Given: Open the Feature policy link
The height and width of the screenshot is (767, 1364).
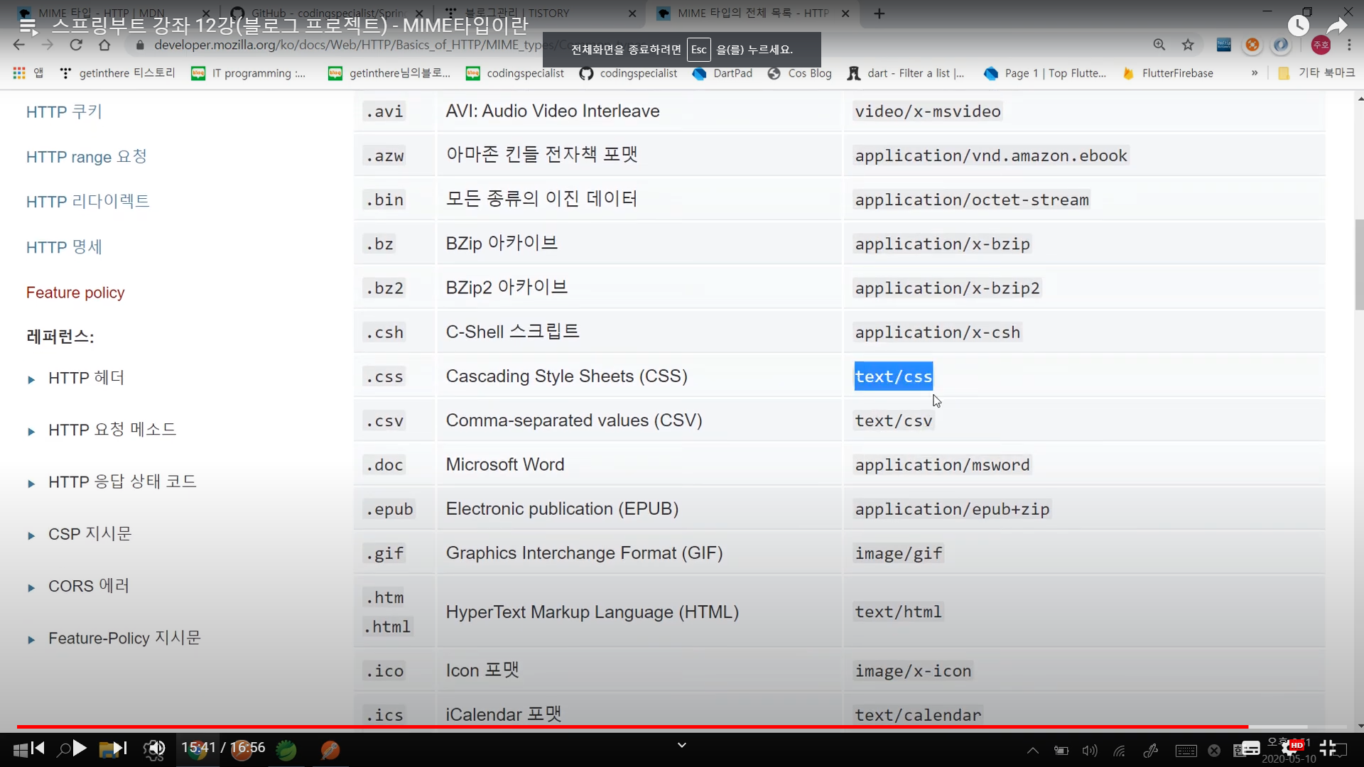Looking at the screenshot, I should click(x=75, y=293).
